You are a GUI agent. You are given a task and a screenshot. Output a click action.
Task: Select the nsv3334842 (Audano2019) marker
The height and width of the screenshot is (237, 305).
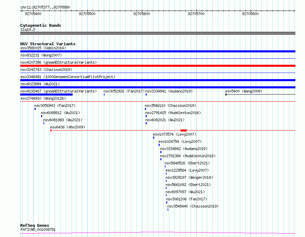pos(161,152)
